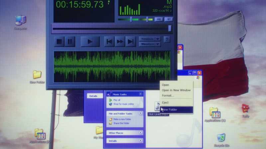Open Applications (1) folder on desktop
The width and height of the screenshot is (266, 149).
click(x=215, y=113)
